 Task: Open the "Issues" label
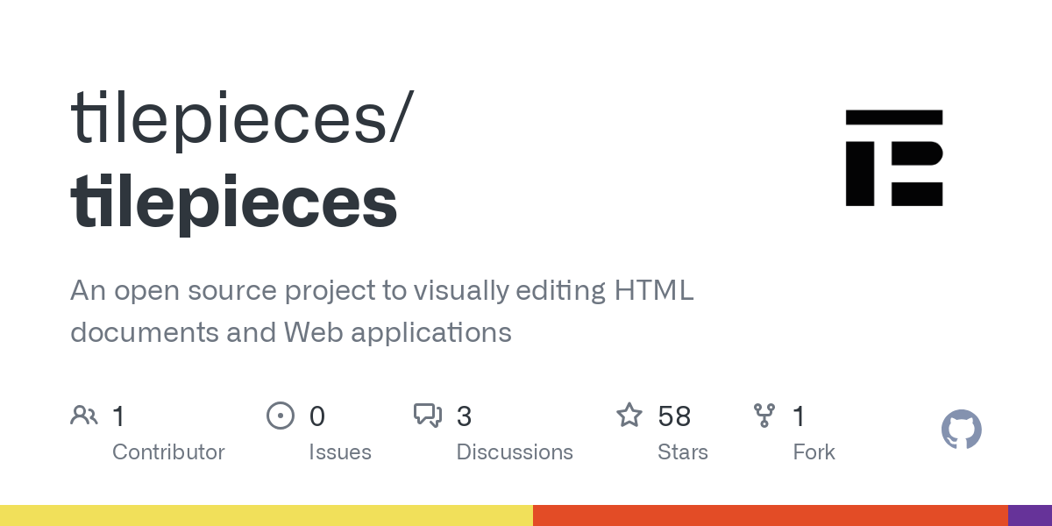coord(340,452)
